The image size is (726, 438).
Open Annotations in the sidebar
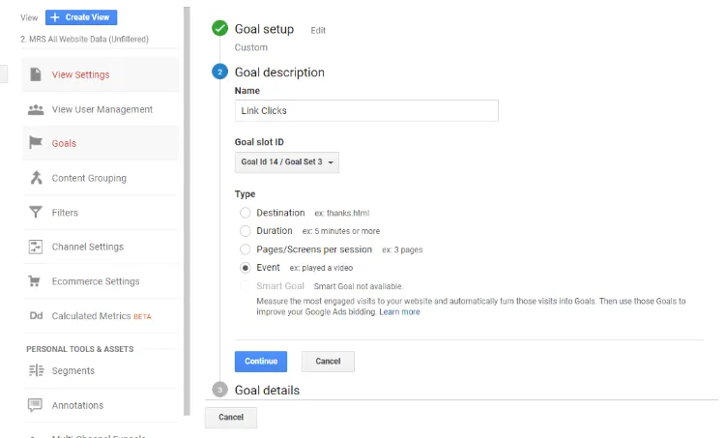click(x=77, y=405)
